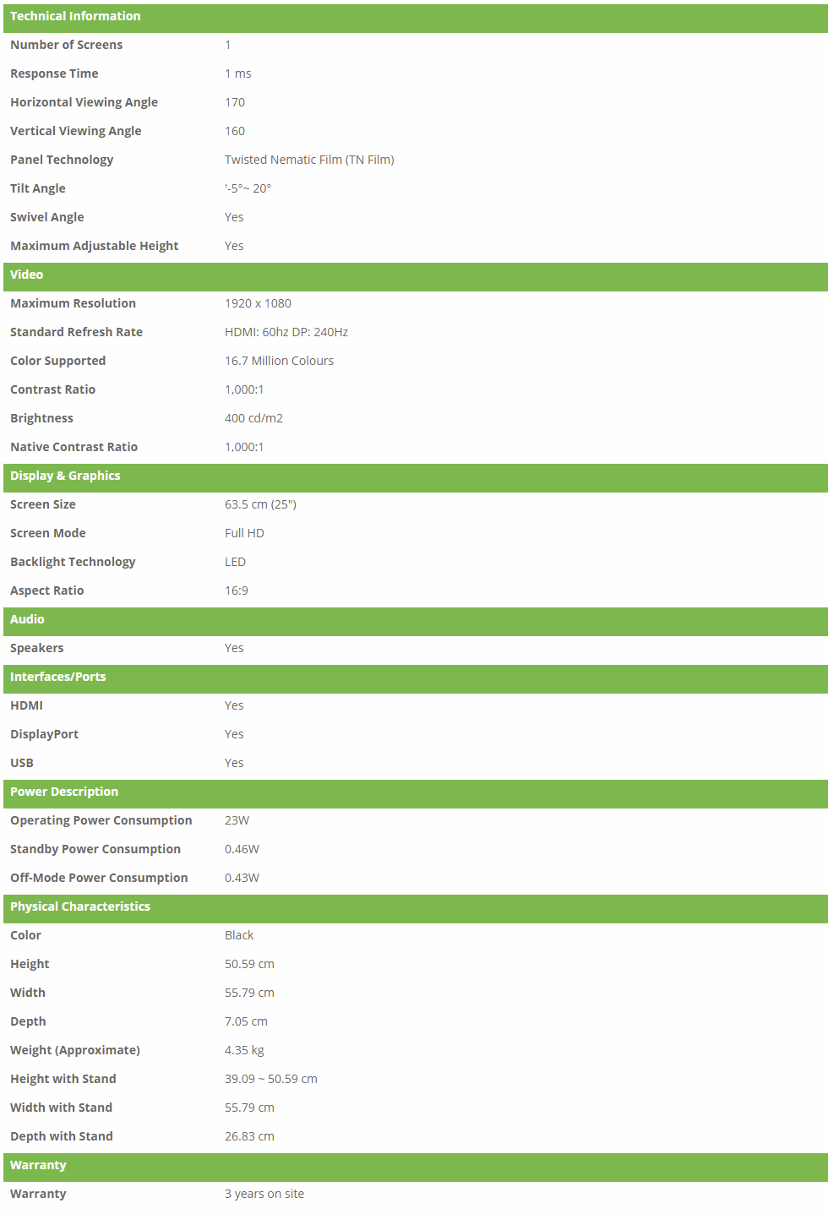Click the DisplayPort label

click(x=44, y=734)
